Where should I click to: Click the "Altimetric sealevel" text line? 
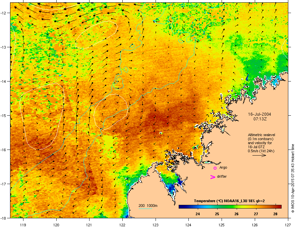(261, 135)
